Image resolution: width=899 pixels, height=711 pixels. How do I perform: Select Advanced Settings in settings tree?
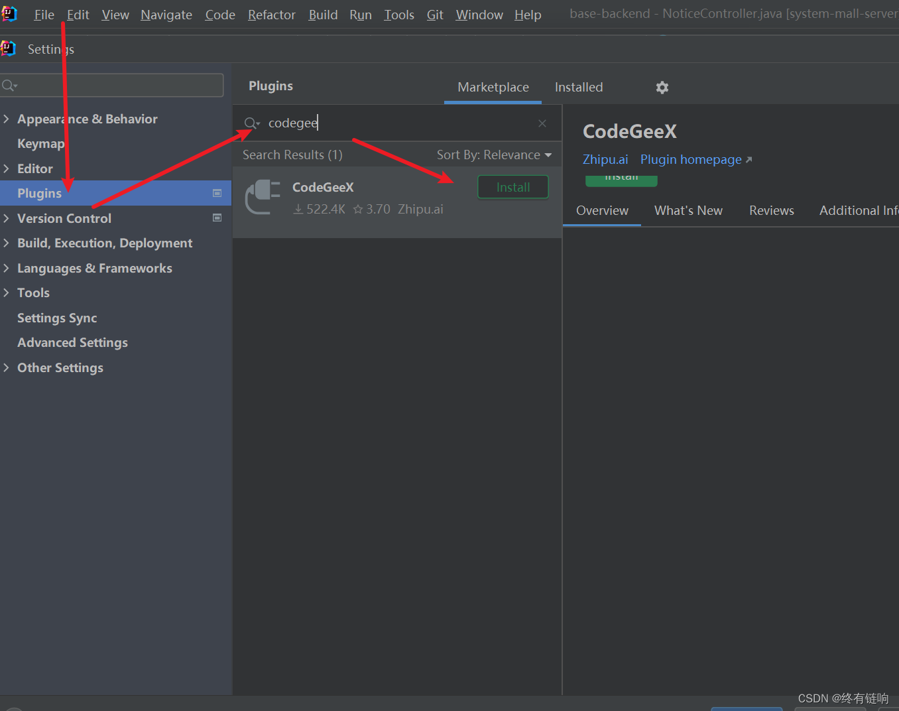pyautogui.click(x=72, y=343)
